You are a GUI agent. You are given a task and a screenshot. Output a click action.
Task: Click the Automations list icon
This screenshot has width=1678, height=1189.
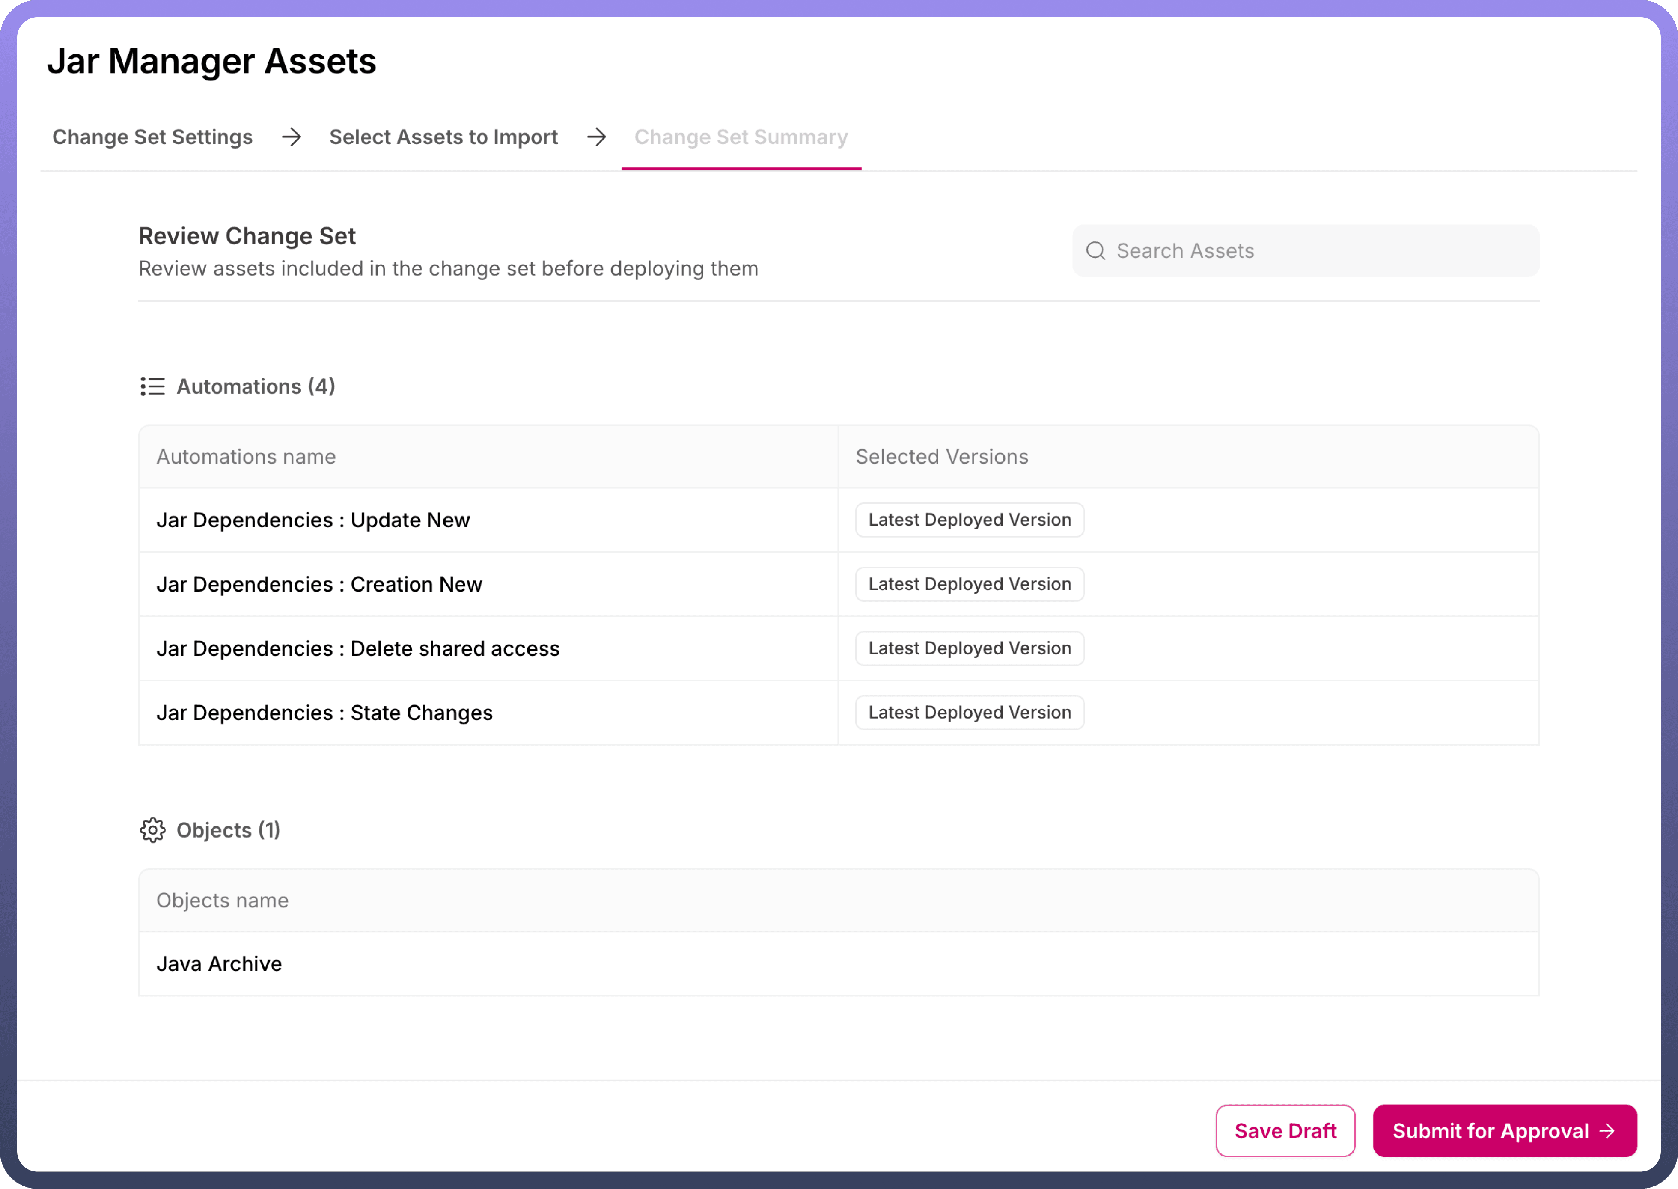[x=152, y=386]
